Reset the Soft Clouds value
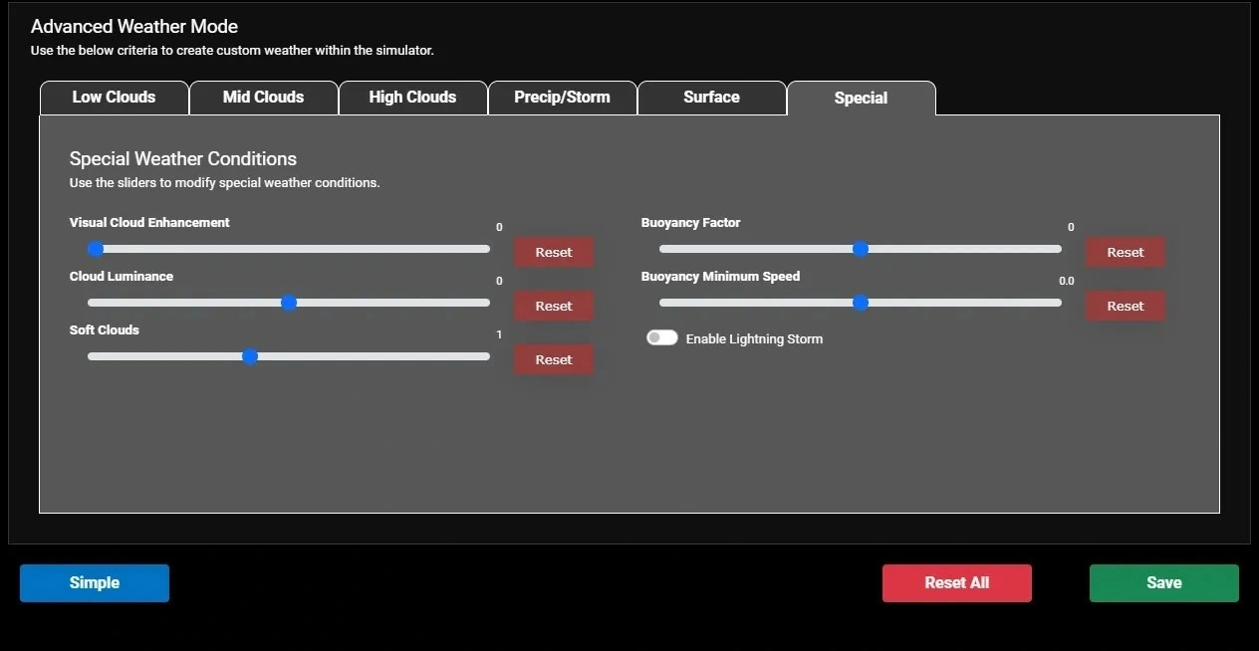Viewport: 1259px width, 651px height. (554, 359)
